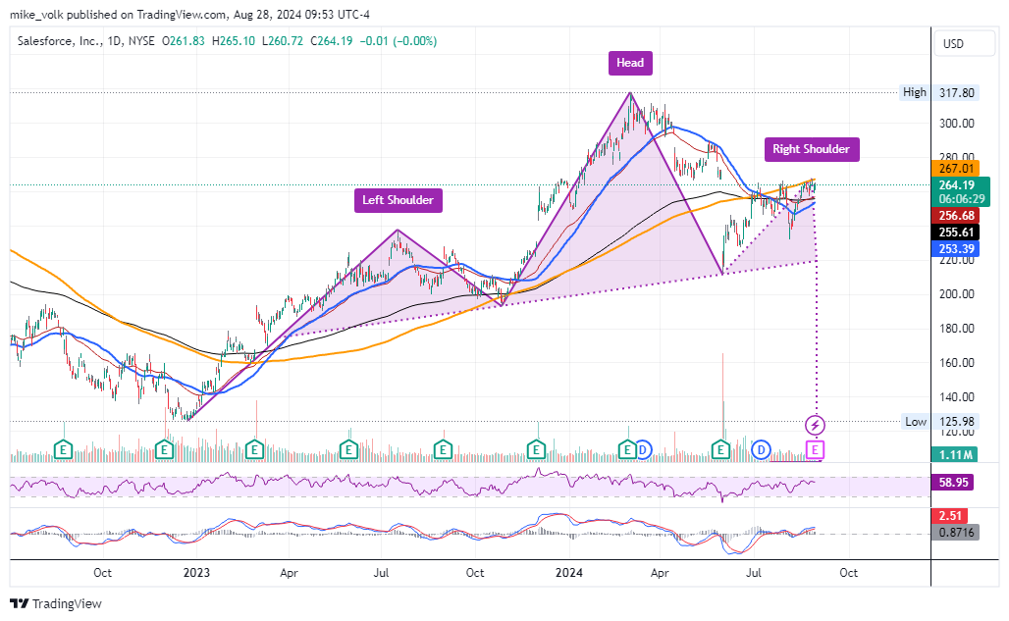Click the 0.8716 histogram value tag
Viewport: 1009px width, 621px height.
[x=956, y=533]
